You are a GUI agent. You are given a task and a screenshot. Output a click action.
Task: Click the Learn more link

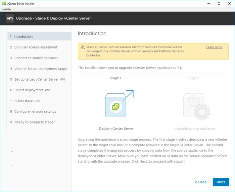(214, 47)
